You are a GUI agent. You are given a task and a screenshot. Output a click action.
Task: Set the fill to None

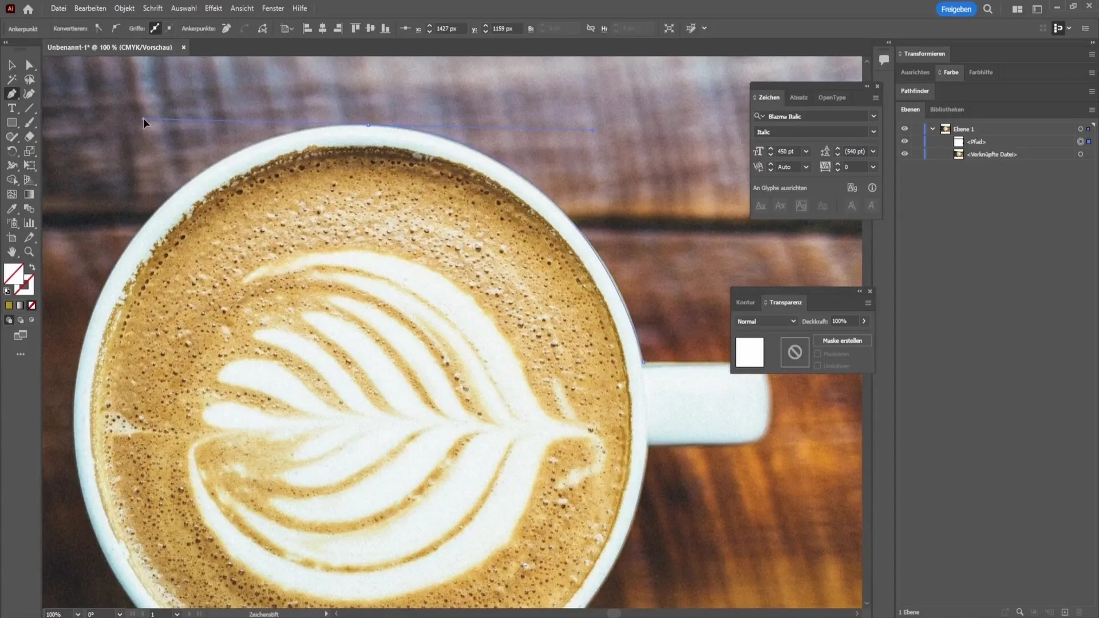click(x=32, y=306)
